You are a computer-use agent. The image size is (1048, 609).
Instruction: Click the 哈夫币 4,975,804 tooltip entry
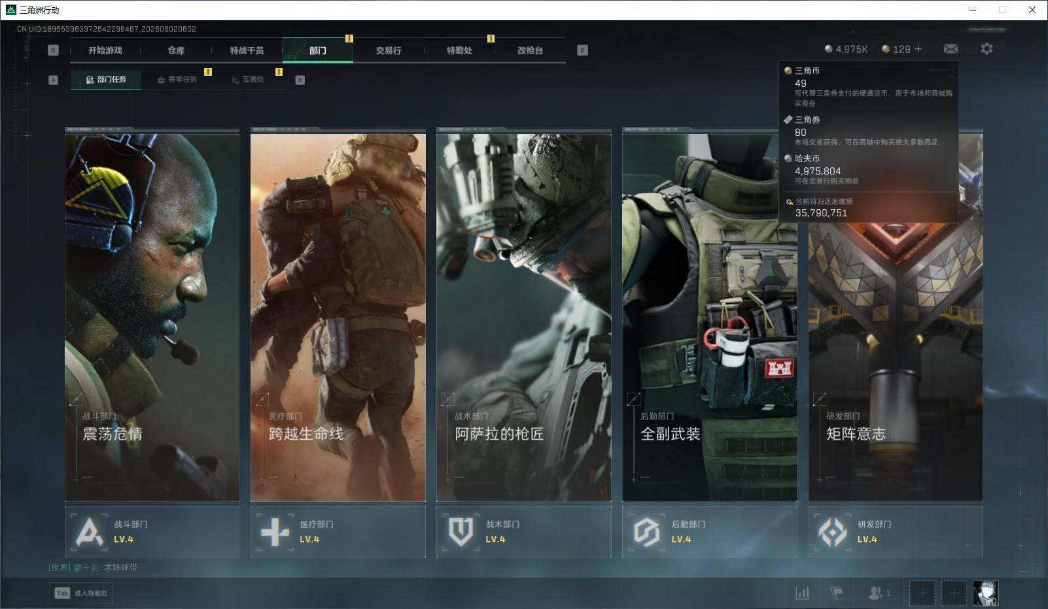[869, 169]
